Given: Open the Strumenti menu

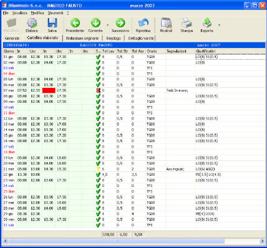Looking at the screenshot, I should (x=56, y=13).
